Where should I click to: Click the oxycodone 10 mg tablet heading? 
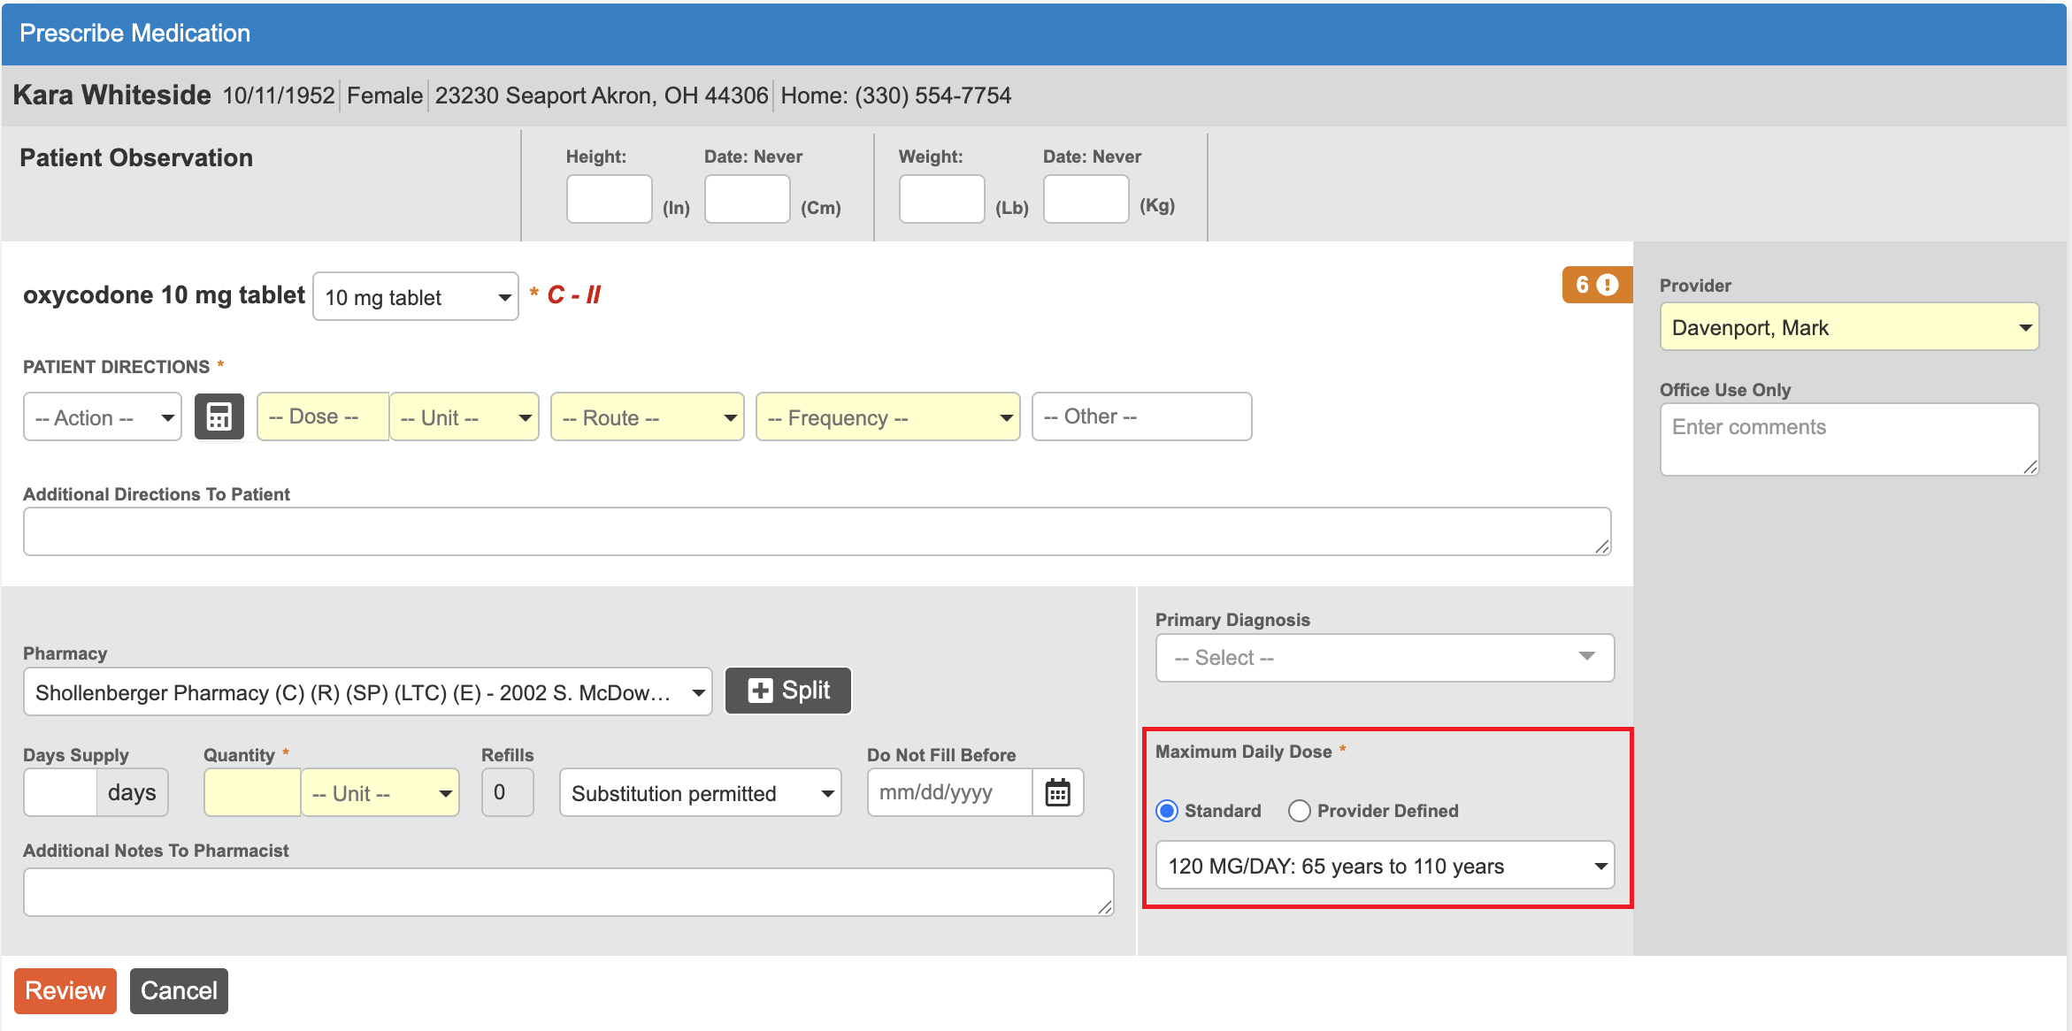(x=164, y=294)
